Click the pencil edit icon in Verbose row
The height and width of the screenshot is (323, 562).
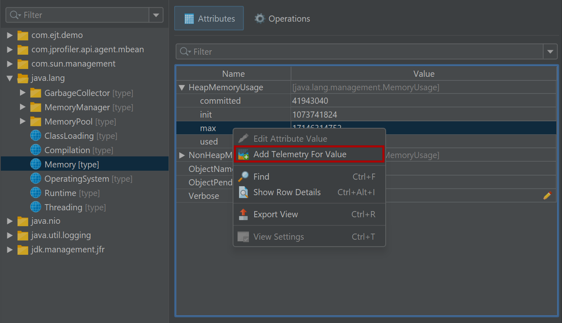pos(547,196)
